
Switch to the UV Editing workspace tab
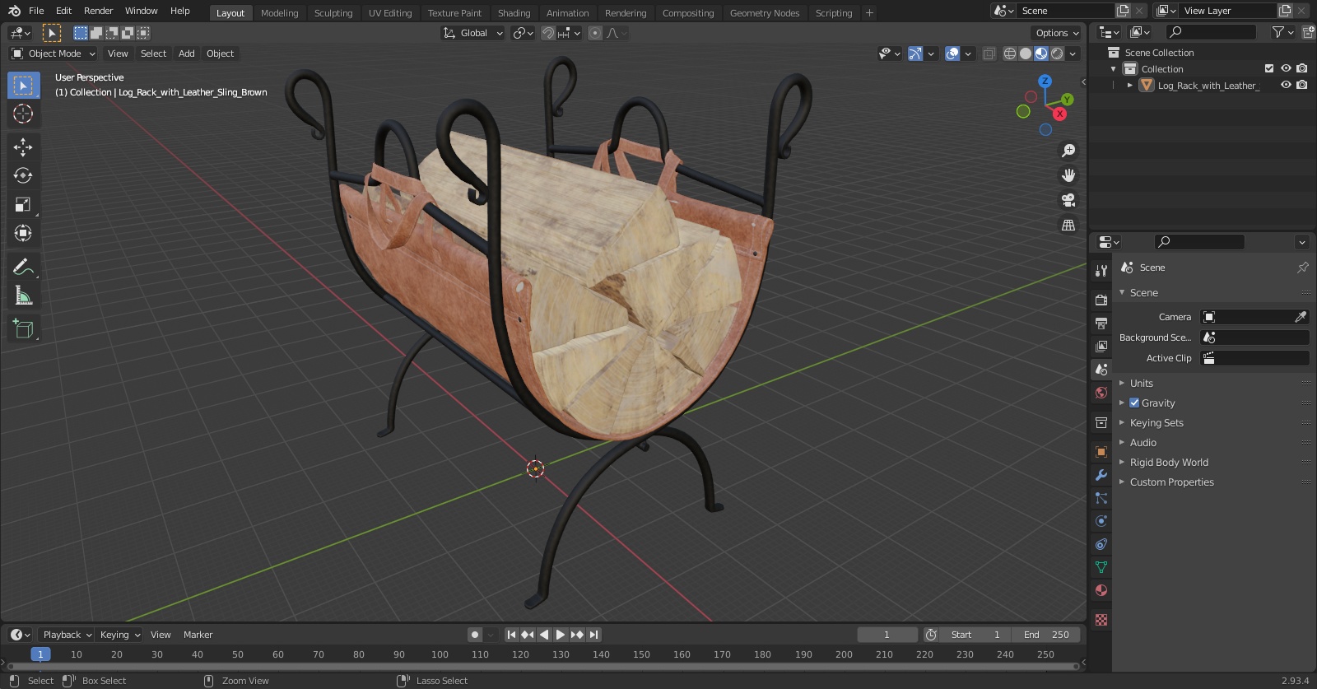coord(390,13)
